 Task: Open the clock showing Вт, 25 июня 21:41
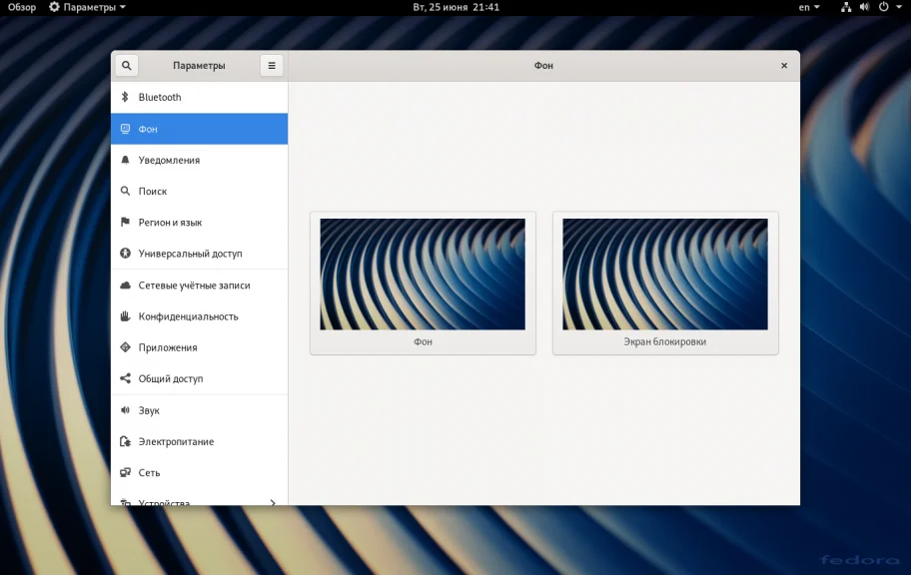(x=455, y=7)
